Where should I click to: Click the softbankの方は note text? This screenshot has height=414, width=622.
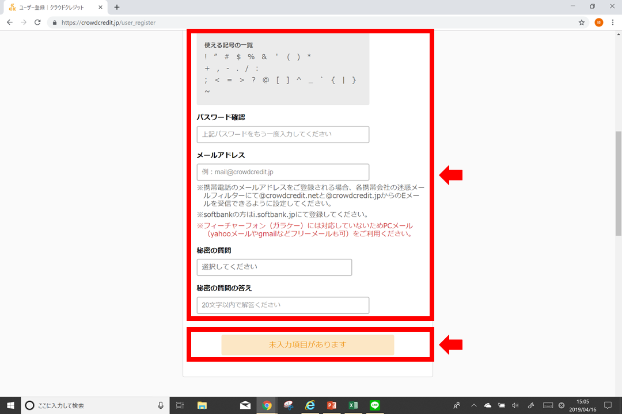283,214
